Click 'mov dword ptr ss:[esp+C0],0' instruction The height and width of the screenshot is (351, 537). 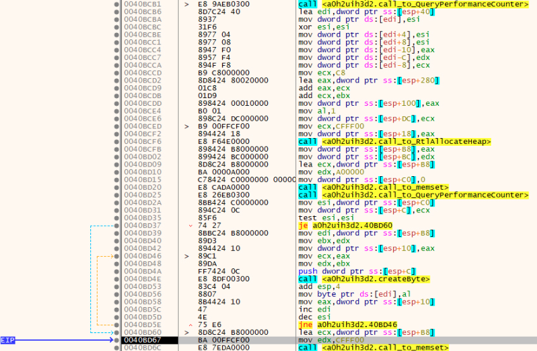click(361, 179)
